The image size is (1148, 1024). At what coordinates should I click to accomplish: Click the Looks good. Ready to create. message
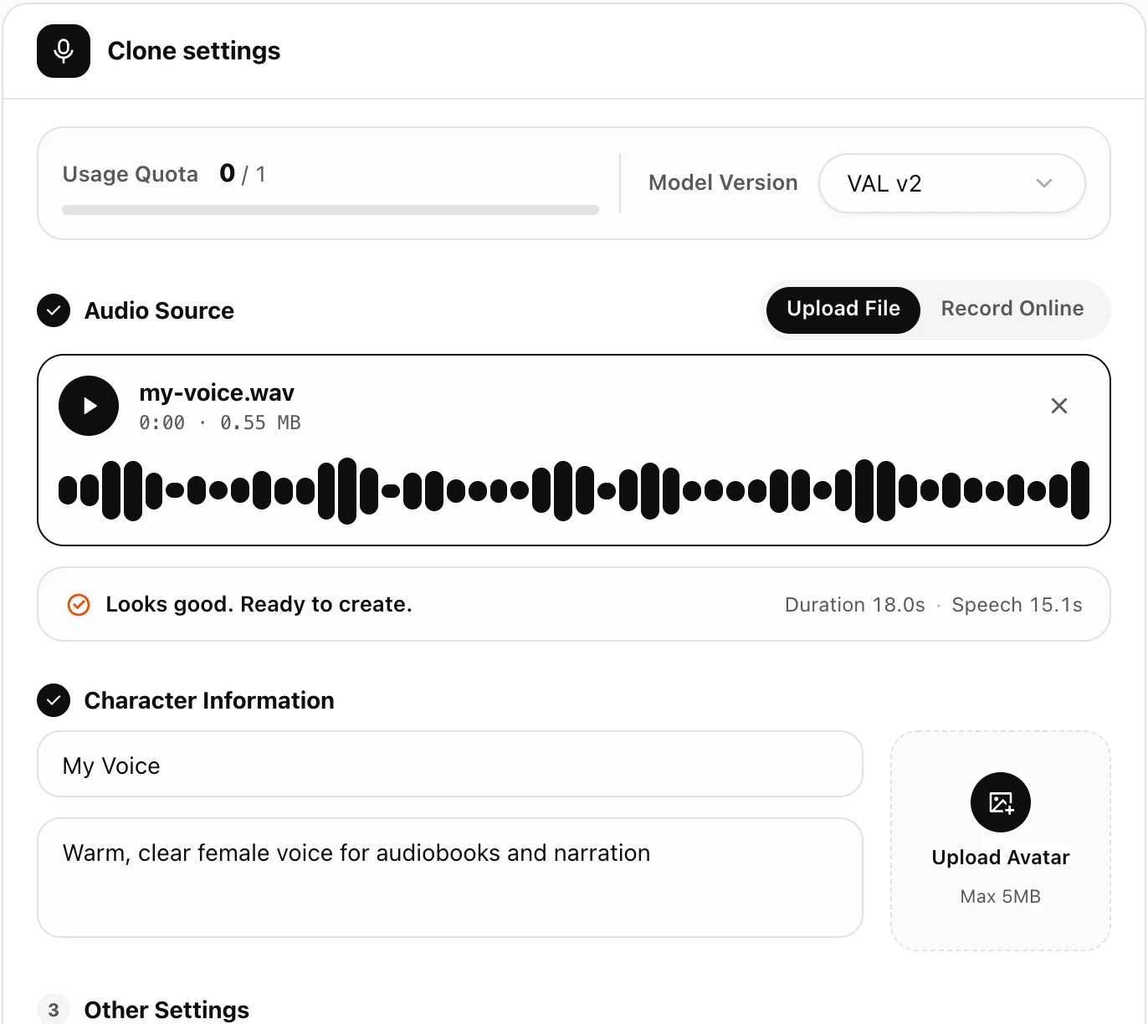(259, 605)
